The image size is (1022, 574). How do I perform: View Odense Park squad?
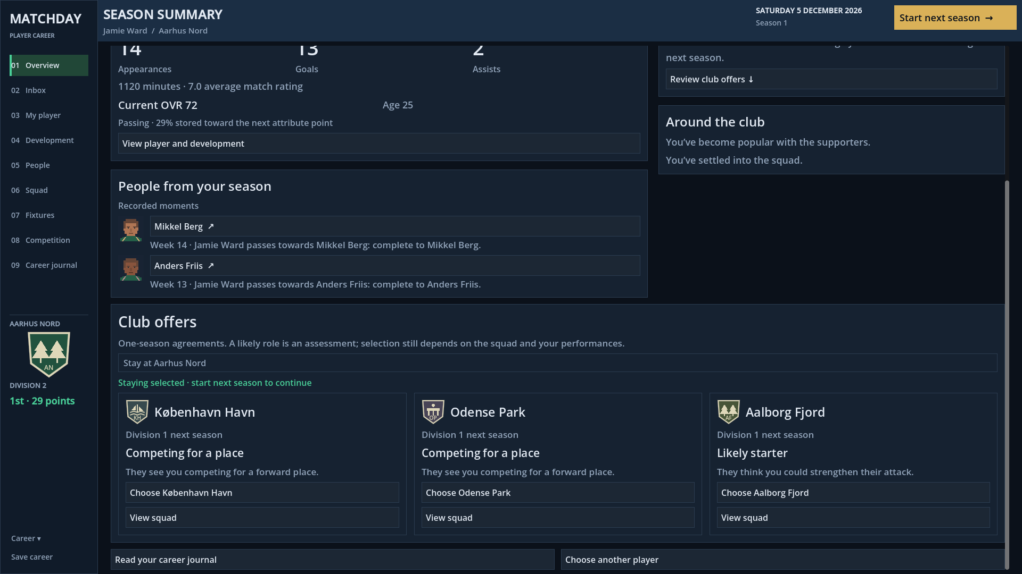click(558, 518)
